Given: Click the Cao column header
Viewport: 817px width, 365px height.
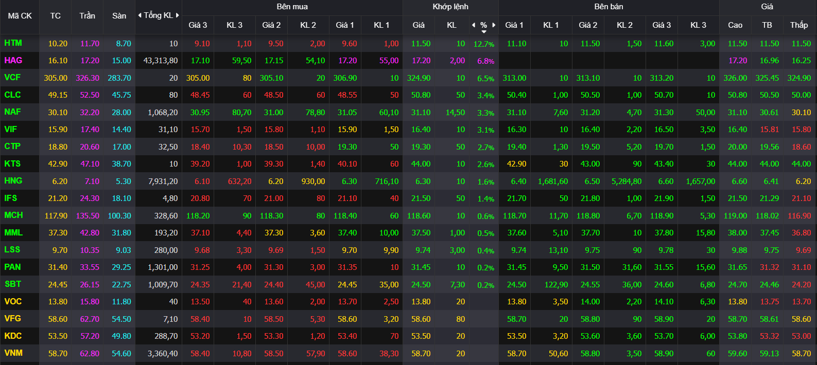Looking at the screenshot, I should pos(735,25).
